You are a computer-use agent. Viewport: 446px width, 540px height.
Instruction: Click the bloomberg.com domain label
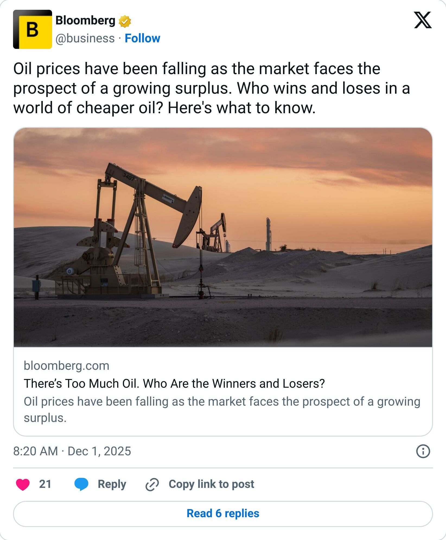pos(66,366)
